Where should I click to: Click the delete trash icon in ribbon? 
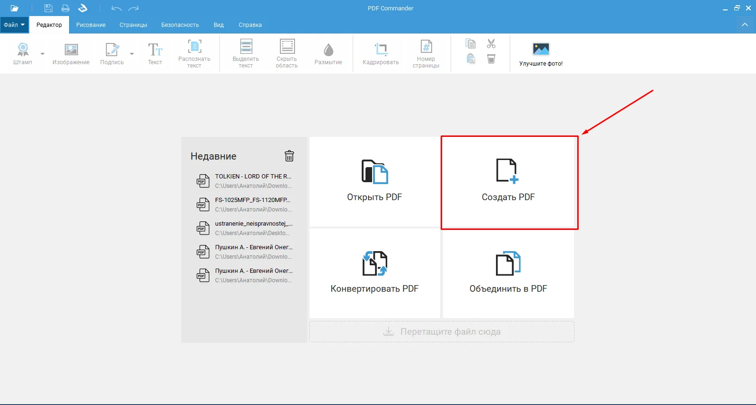491,59
